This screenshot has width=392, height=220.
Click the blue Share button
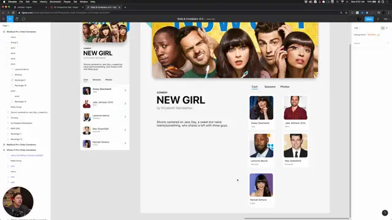(x=369, y=19)
